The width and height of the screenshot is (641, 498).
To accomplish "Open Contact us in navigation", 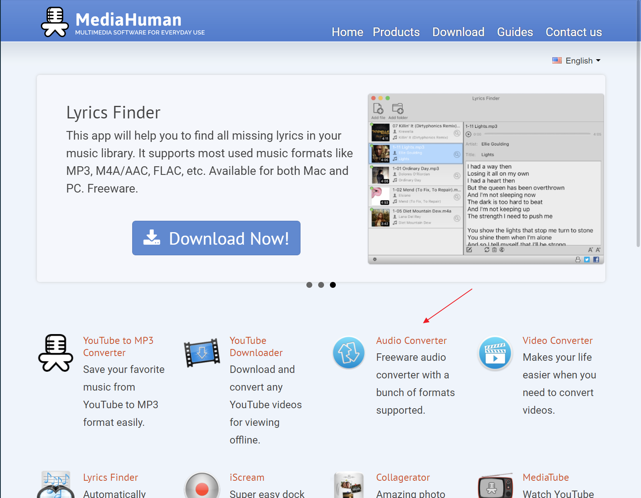I will [574, 32].
